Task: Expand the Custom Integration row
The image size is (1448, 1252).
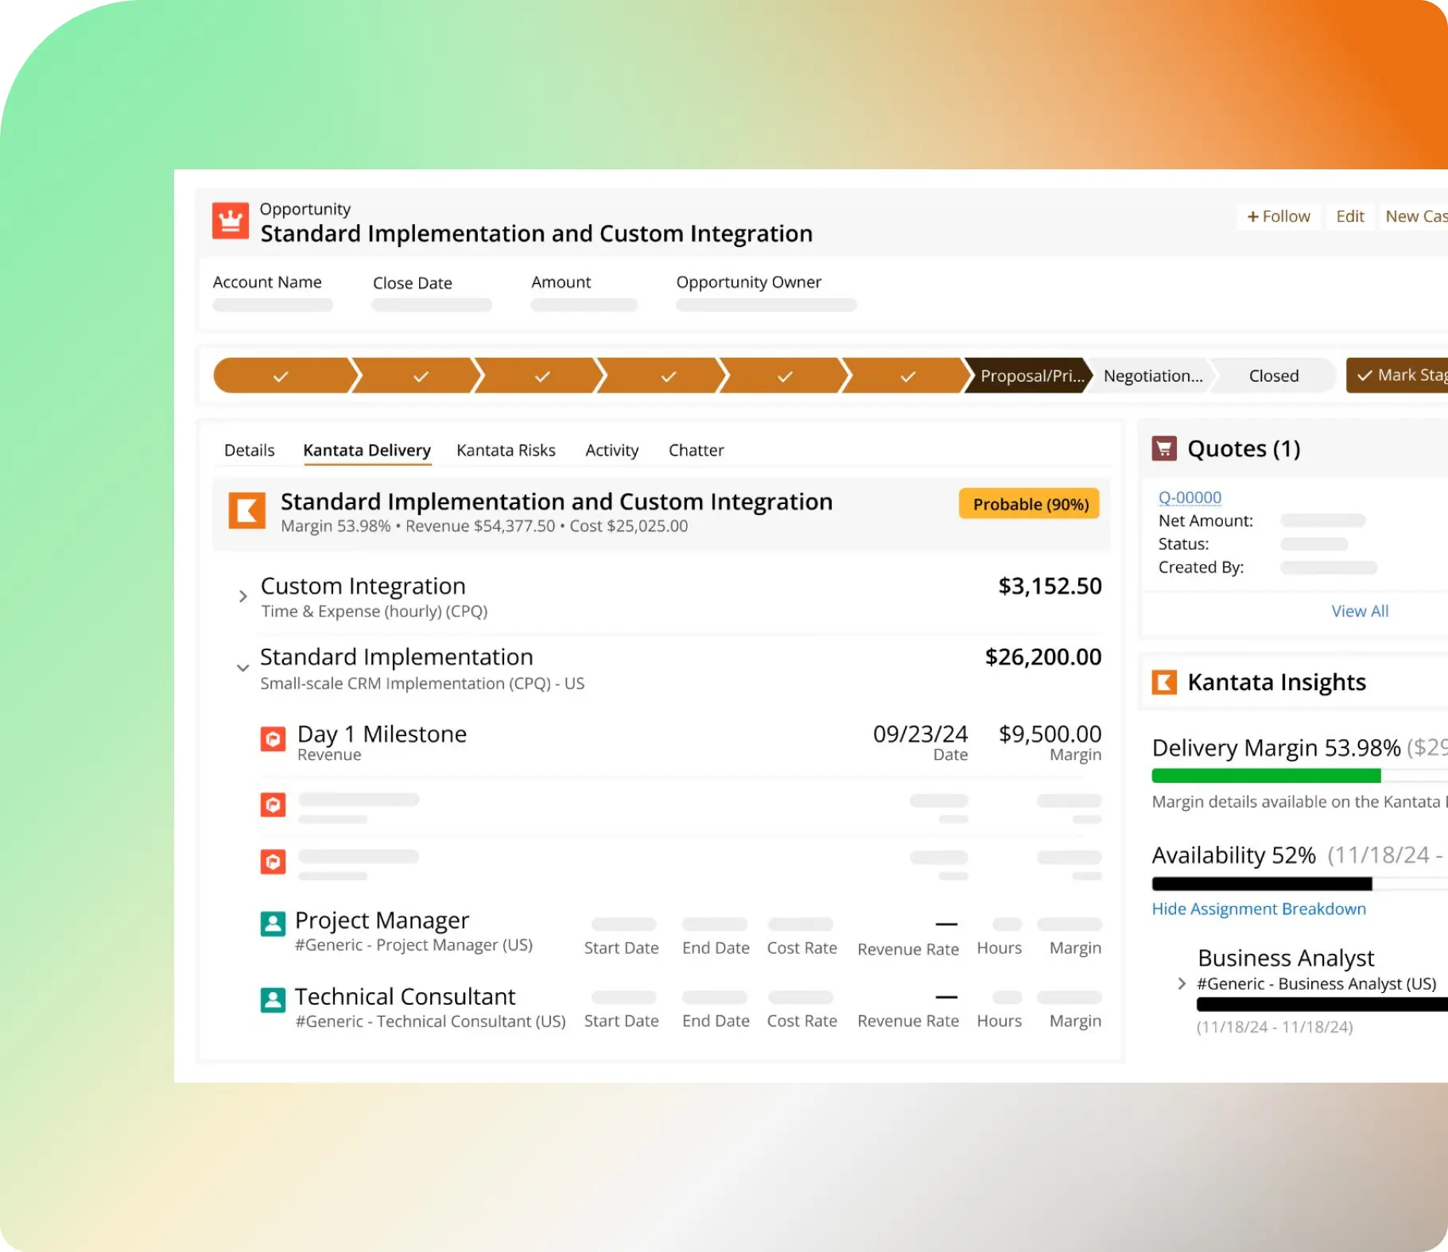Action: tap(243, 596)
